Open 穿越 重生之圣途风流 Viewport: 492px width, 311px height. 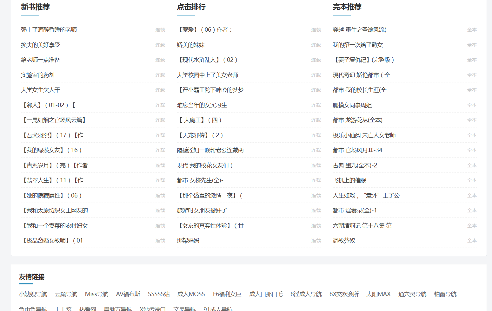pyautogui.click(x=360, y=30)
